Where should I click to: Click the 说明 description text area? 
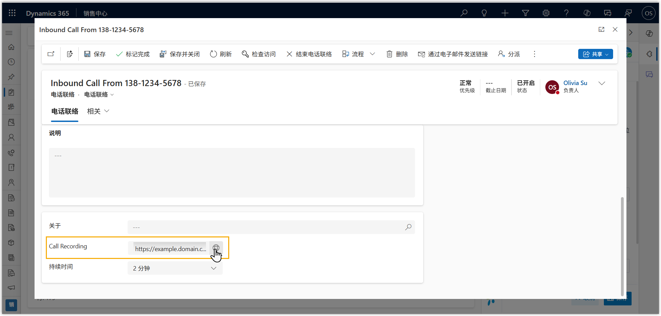pos(232,173)
